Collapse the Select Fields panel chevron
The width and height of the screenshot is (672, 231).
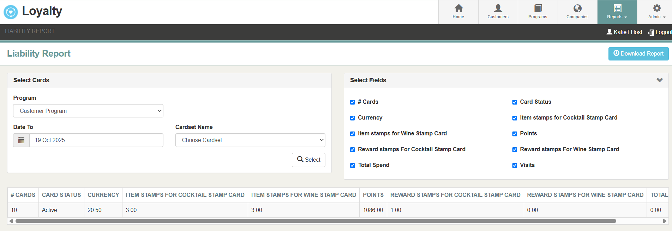(x=659, y=80)
